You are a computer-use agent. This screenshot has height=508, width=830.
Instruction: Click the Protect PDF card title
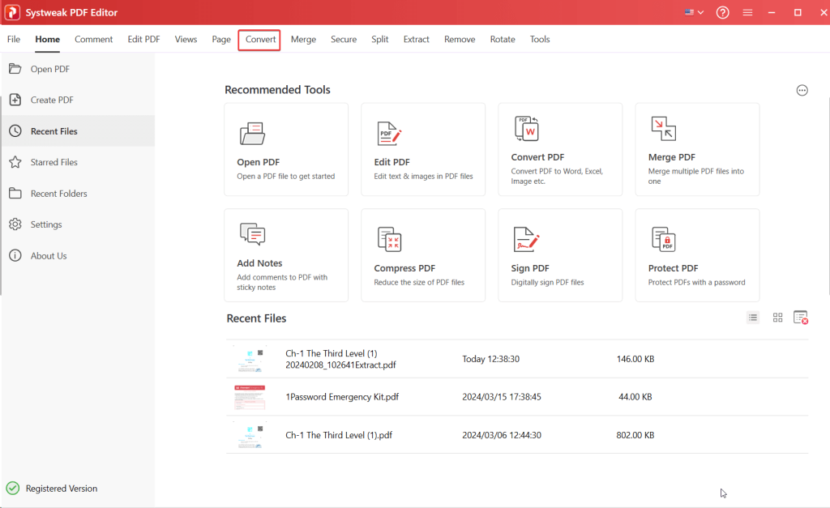(673, 268)
